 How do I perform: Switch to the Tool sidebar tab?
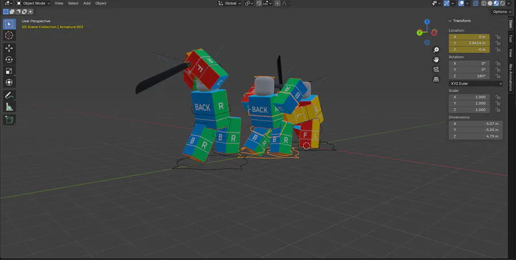pos(510,38)
